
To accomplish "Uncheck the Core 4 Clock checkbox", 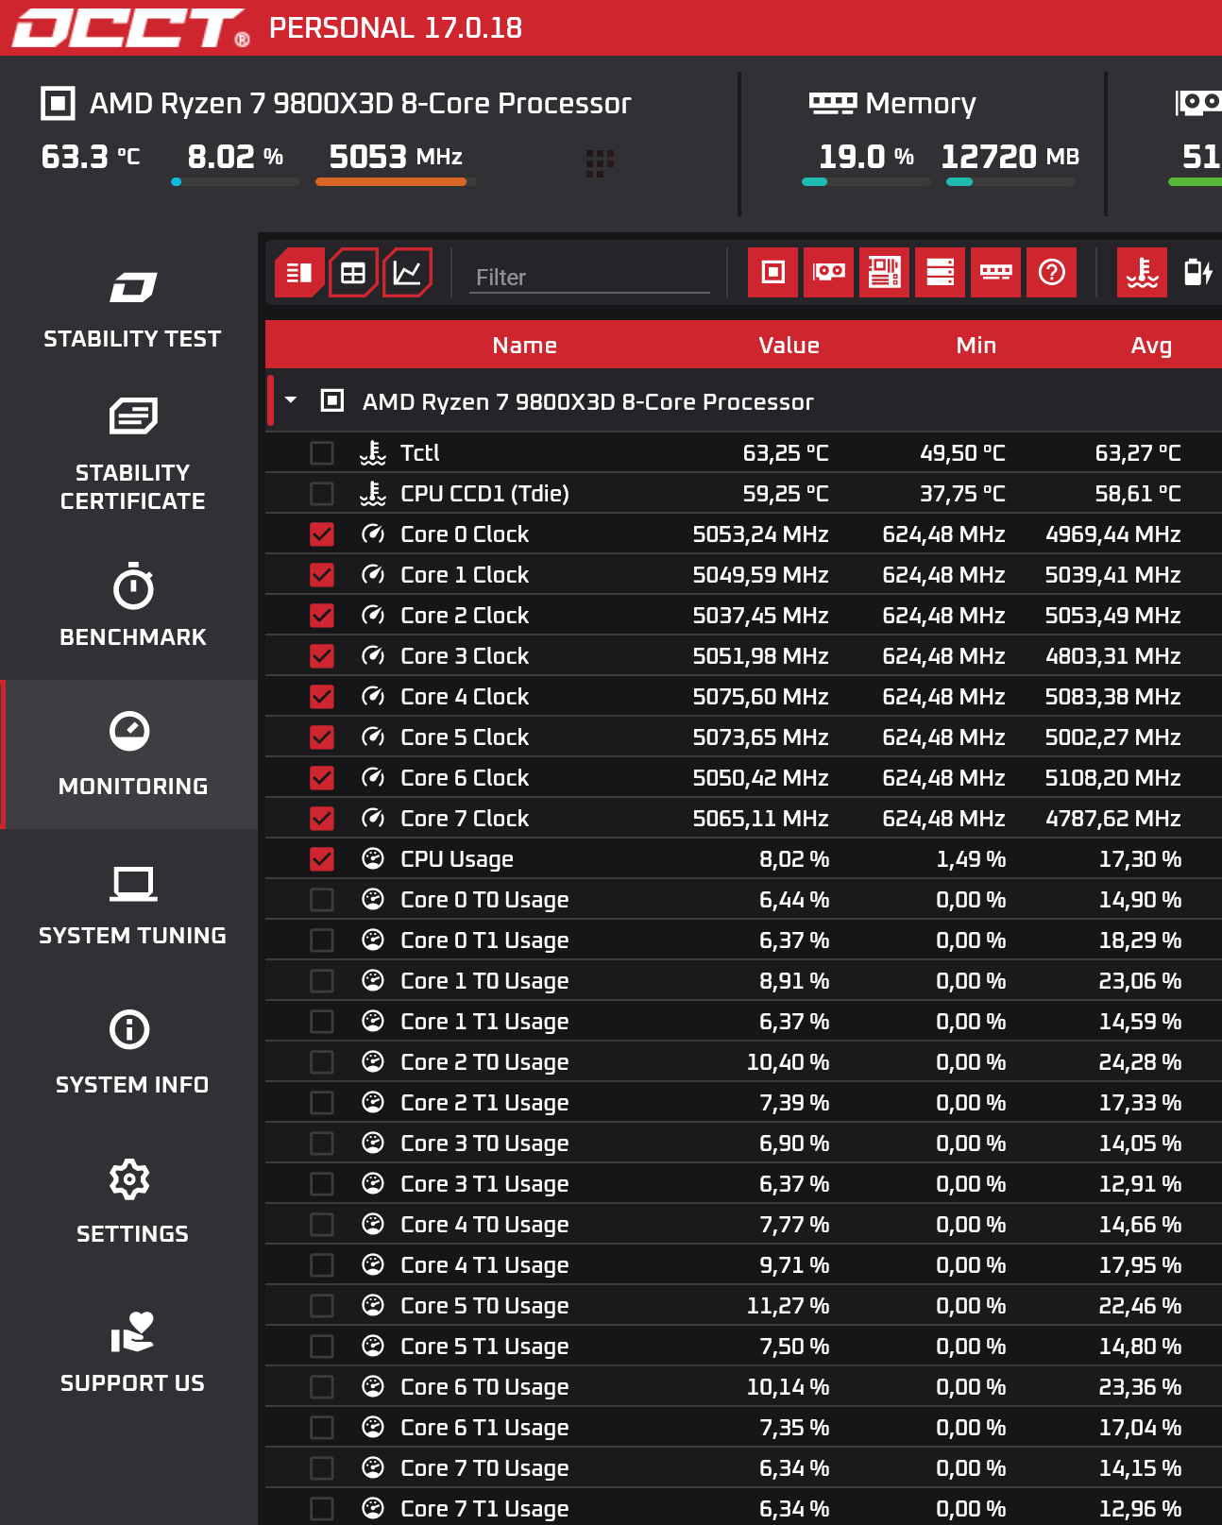I will [x=322, y=697].
